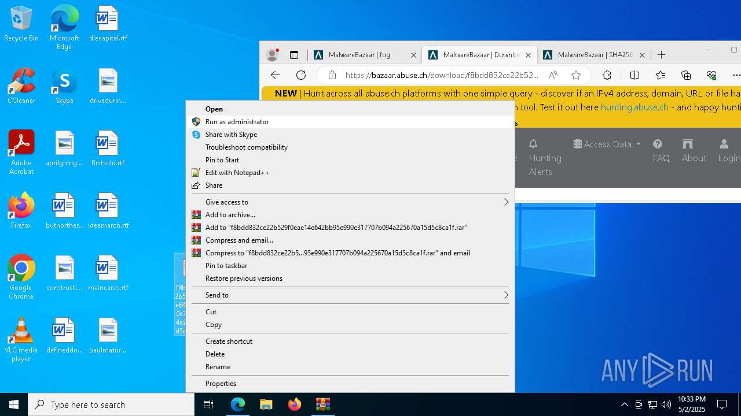This screenshot has height=416, width=741.
Task: Open Edge favorites list icon
Action: (661, 75)
